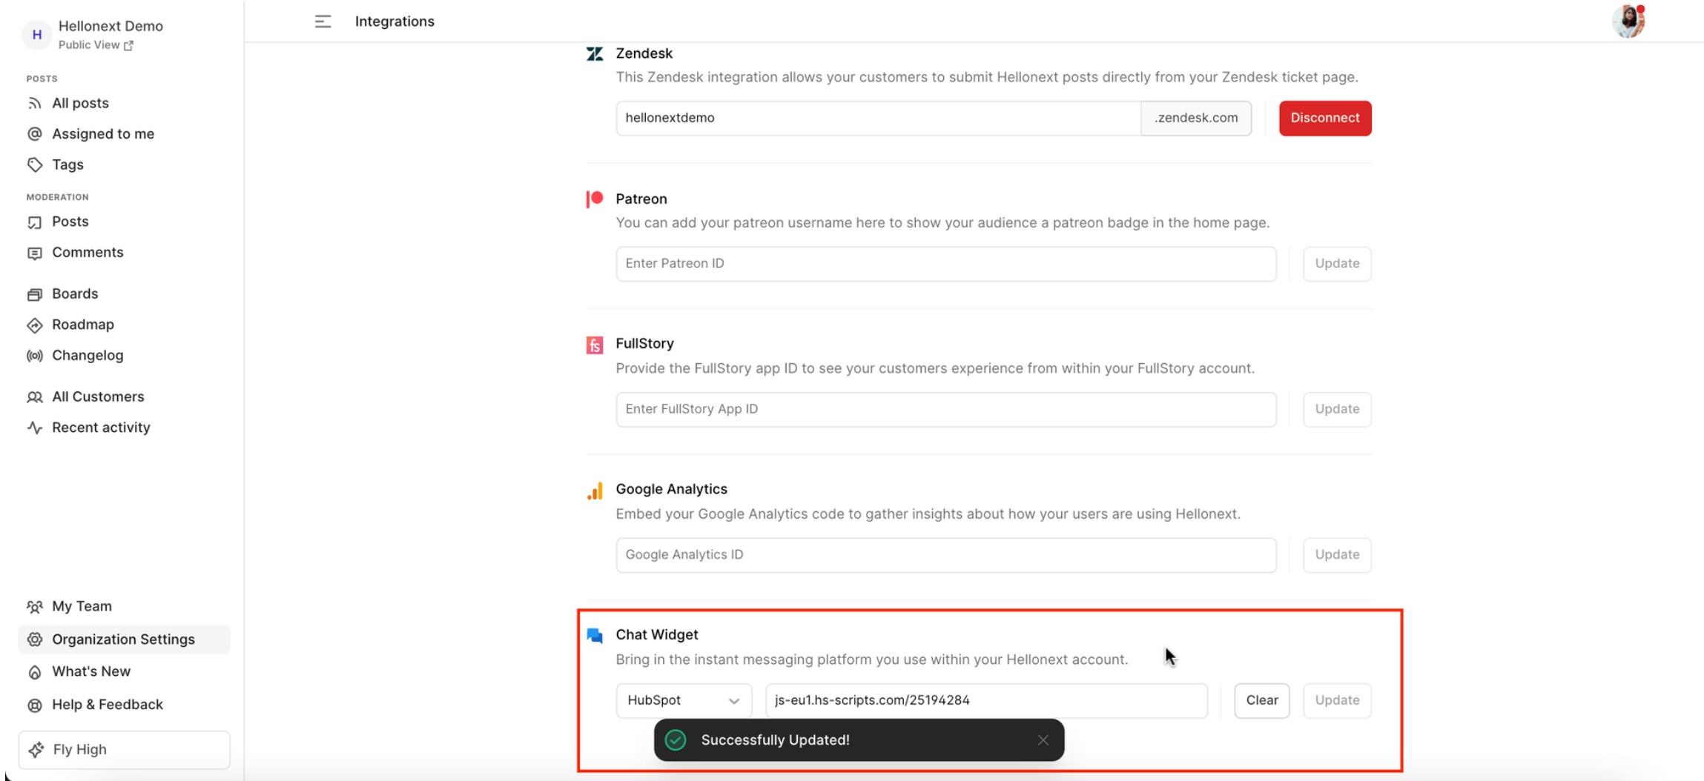Dismiss the Successfully Updated toast
This screenshot has height=781, width=1704.
point(1043,740)
